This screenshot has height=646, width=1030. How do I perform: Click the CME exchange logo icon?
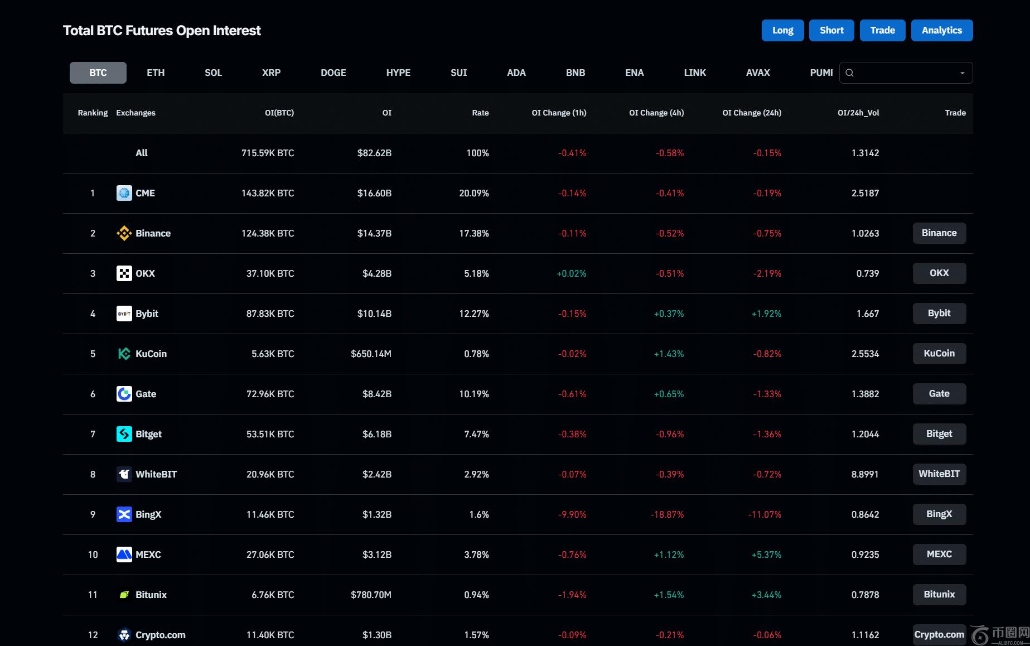[x=124, y=193]
